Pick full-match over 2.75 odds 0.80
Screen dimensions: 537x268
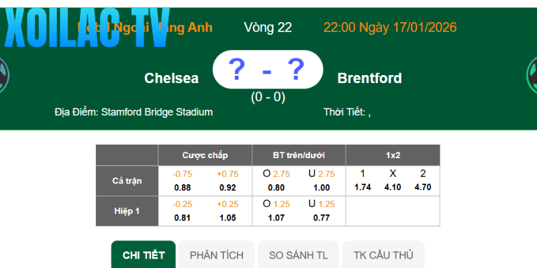click(276, 188)
